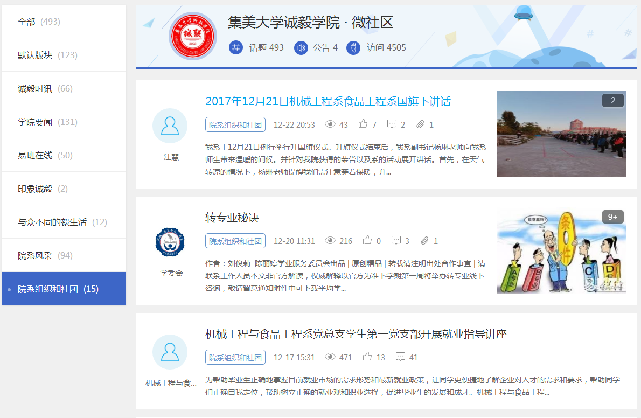The width and height of the screenshot is (641, 418).
Task: Like the 就业指导讲座 post with thumbs-up
Action: pos(367,357)
